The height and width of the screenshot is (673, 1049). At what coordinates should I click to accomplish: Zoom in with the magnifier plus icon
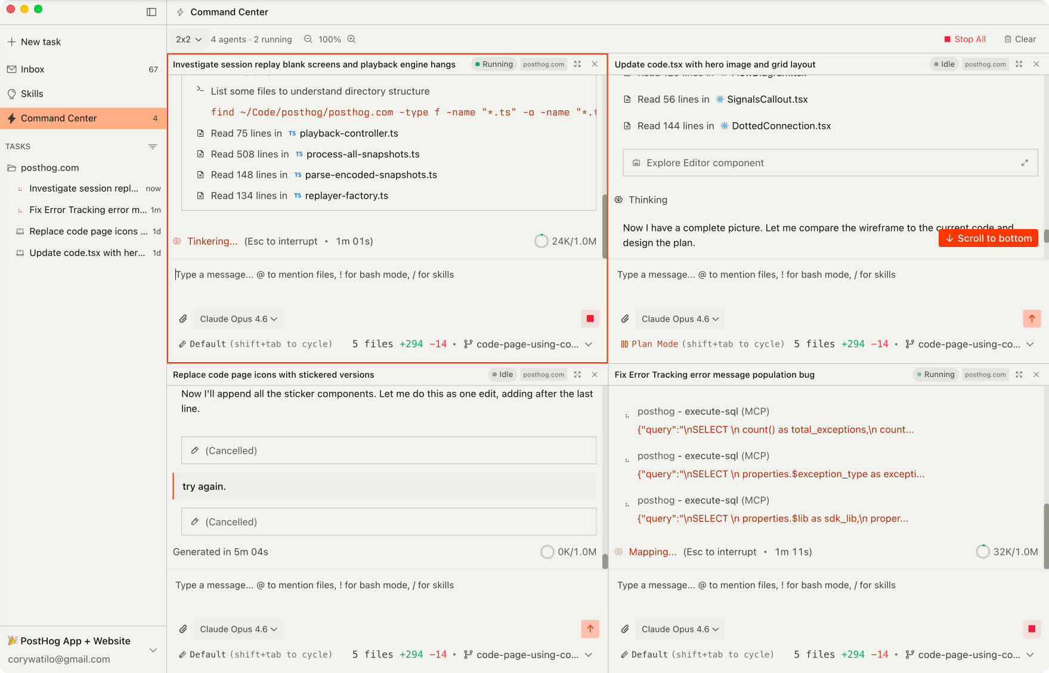[x=351, y=39]
